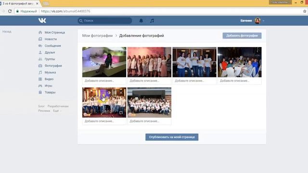This screenshot has width=308, height=173.
Task: Close the browser tab
Action: coord(37,3)
